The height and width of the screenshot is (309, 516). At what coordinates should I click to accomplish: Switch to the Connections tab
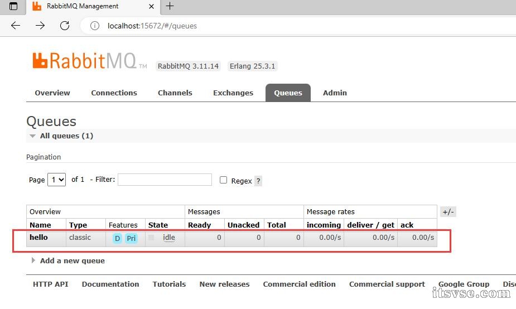click(114, 93)
